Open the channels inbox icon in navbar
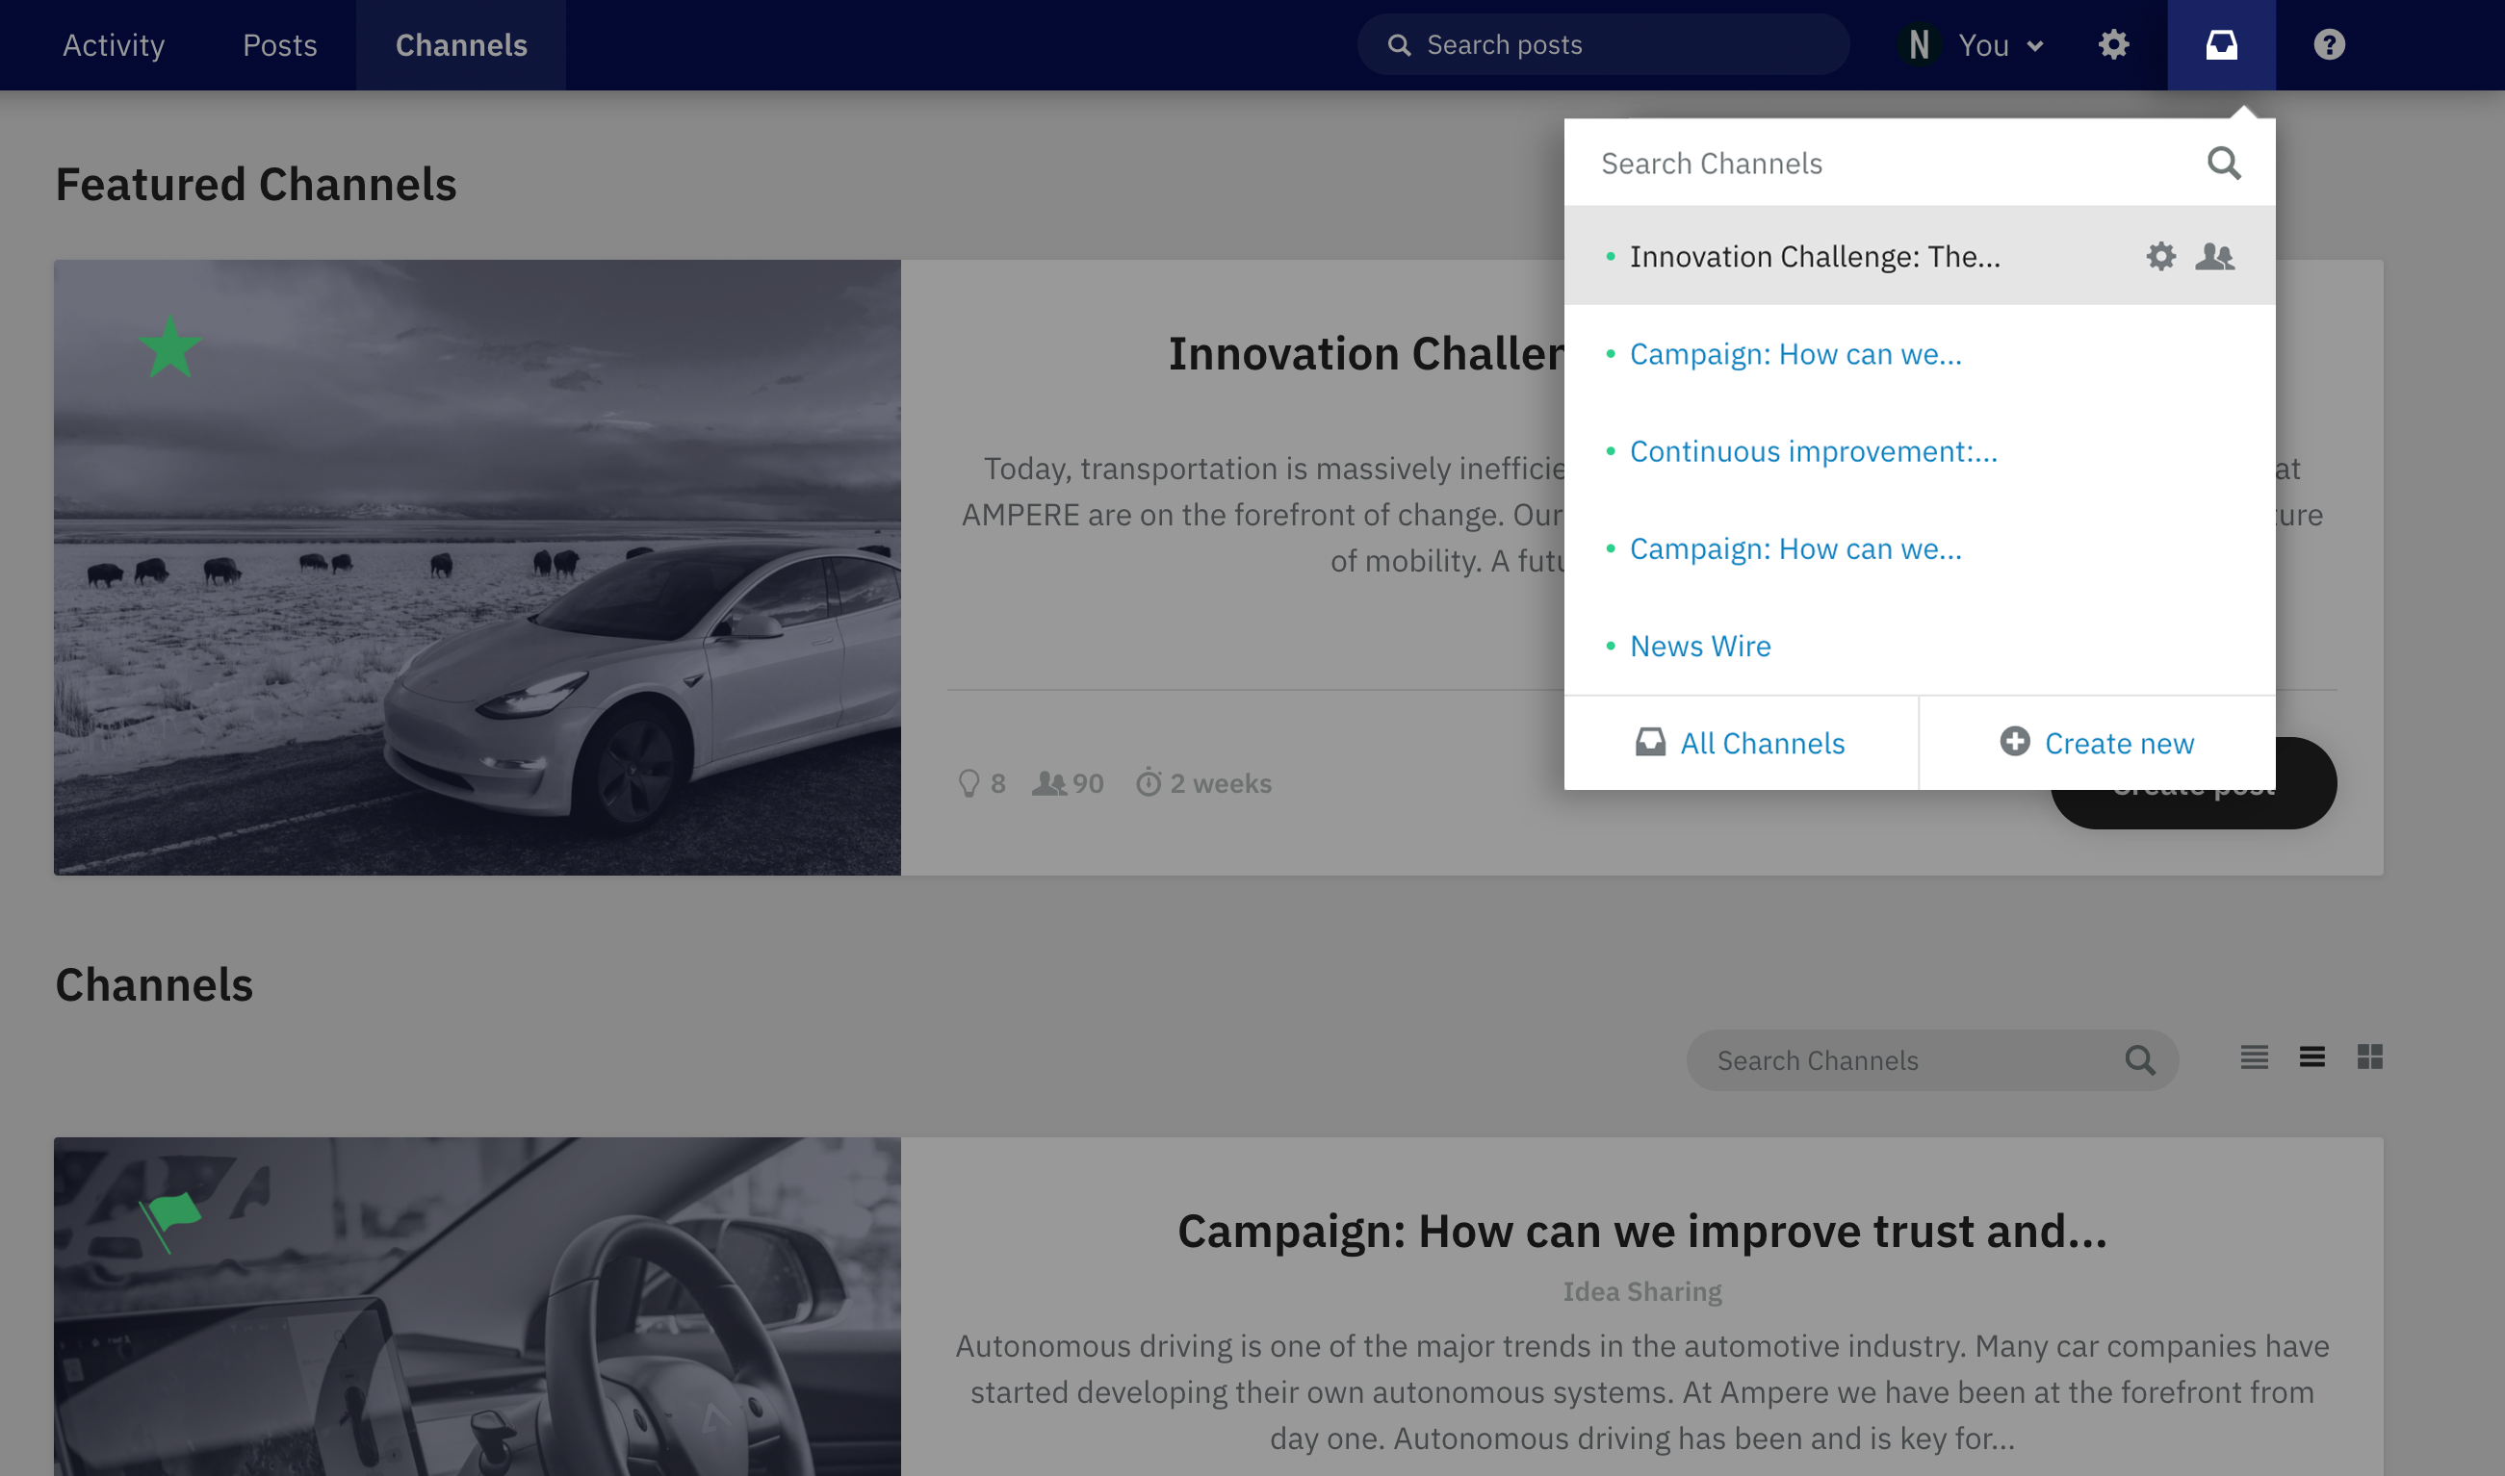The height and width of the screenshot is (1476, 2505). click(2220, 45)
